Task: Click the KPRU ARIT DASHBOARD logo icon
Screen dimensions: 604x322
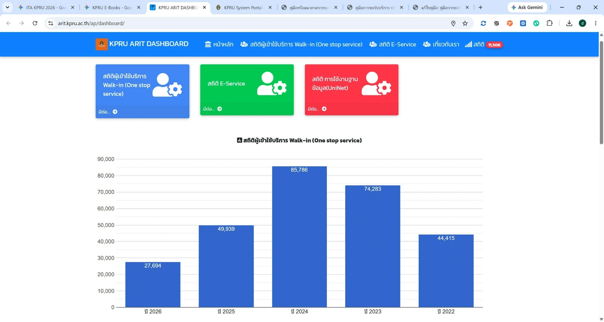Action: 101,44
